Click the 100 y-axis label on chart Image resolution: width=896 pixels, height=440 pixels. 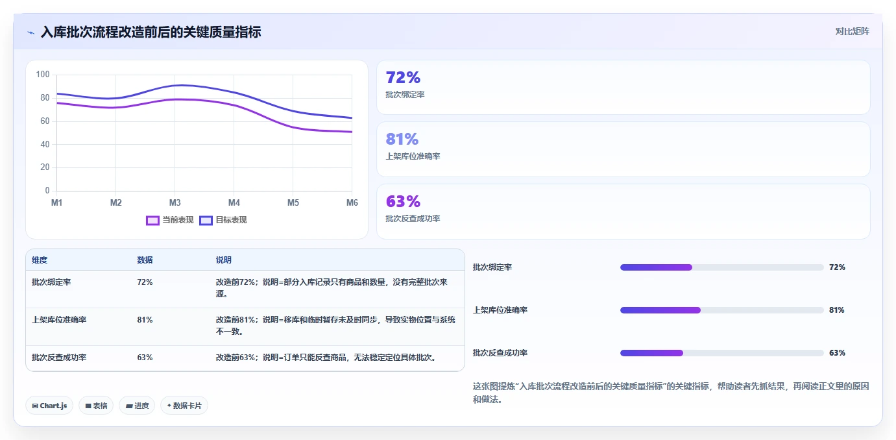pyautogui.click(x=43, y=75)
